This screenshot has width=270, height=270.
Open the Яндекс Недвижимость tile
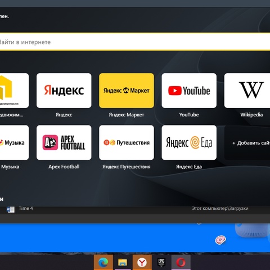[x=14, y=91]
